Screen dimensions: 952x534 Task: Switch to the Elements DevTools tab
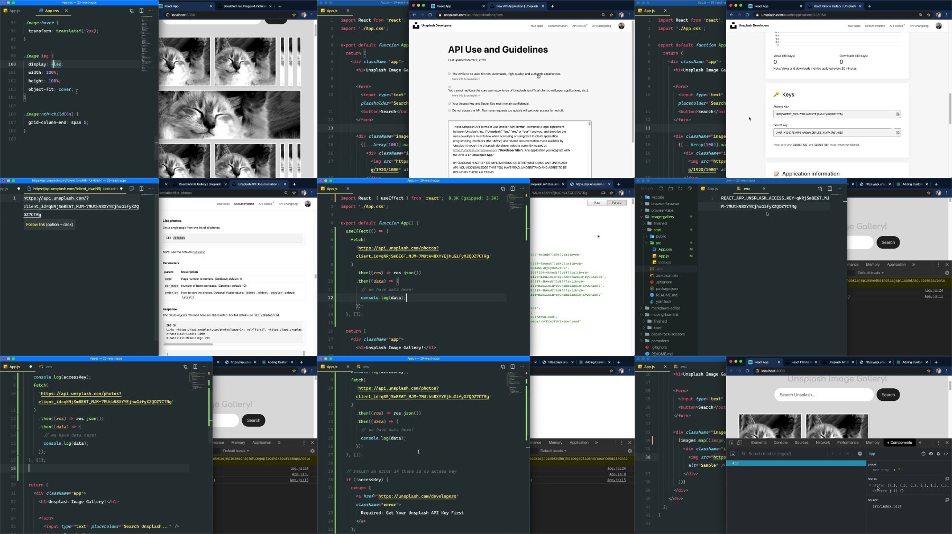pyautogui.click(x=758, y=443)
